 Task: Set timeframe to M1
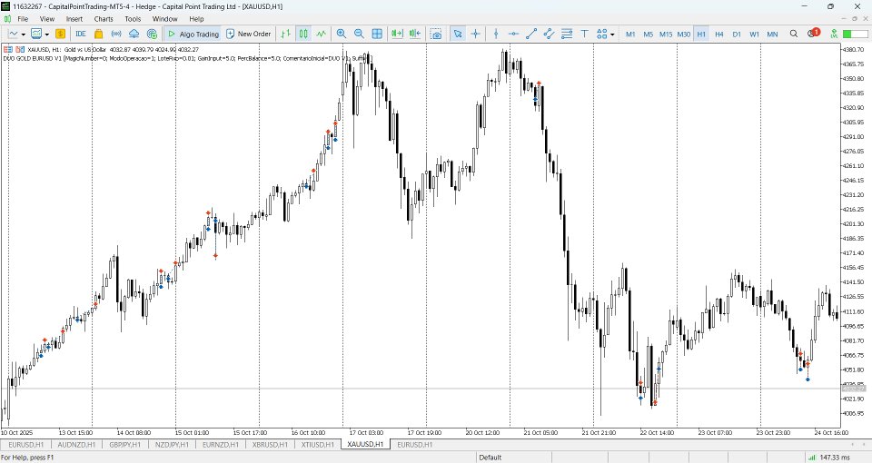[630, 34]
